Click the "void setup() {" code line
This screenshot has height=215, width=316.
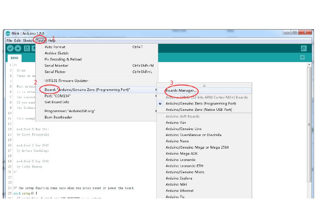tap(25, 193)
